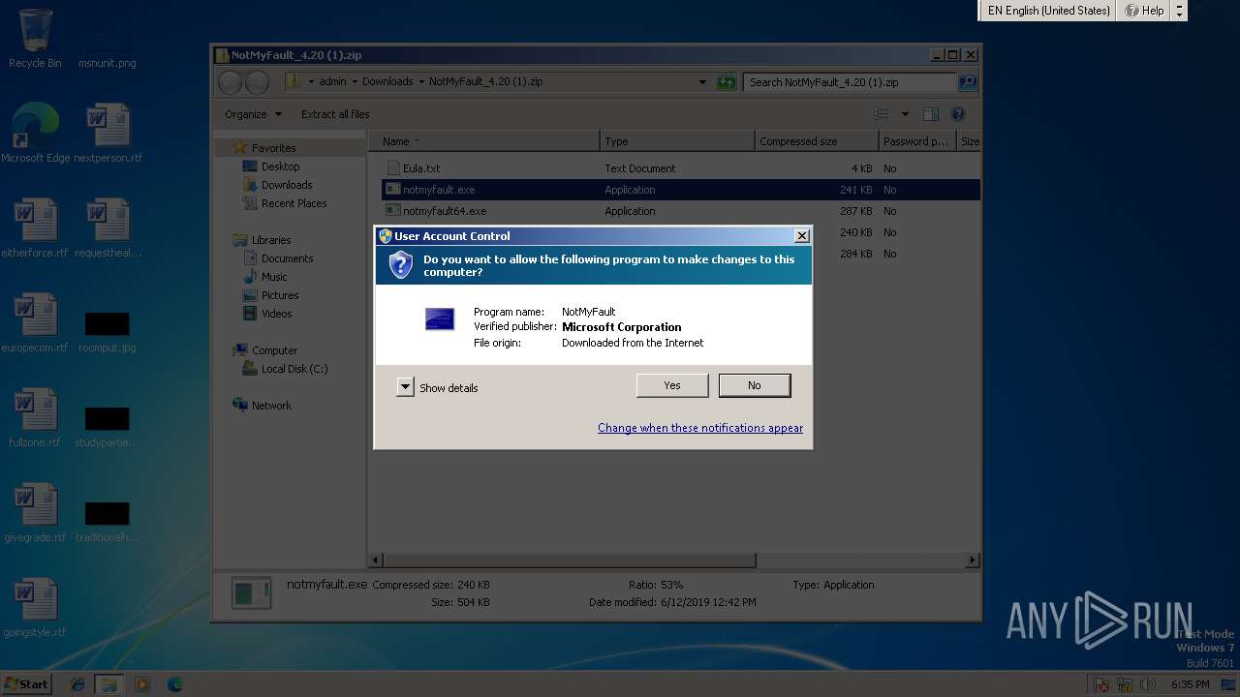Click Help on the language bar
The width and height of the screenshot is (1240, 697).
tap(1144, 11)
